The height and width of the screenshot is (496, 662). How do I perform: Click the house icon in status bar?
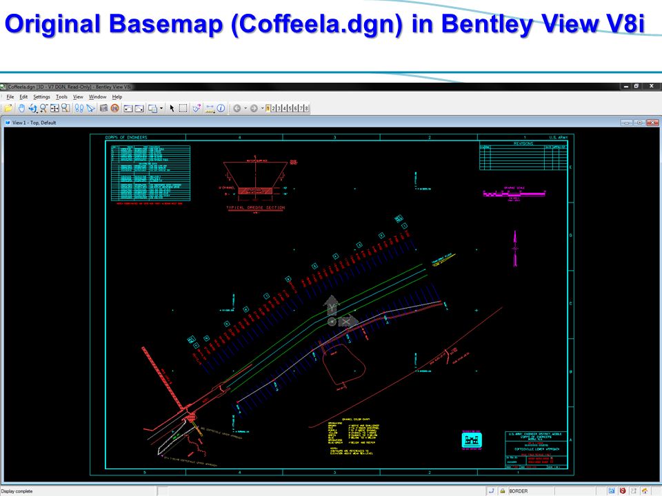[645, 491]
